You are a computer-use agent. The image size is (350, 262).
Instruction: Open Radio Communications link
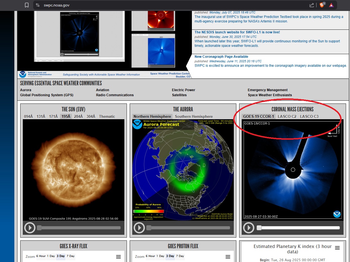[115, 95]
